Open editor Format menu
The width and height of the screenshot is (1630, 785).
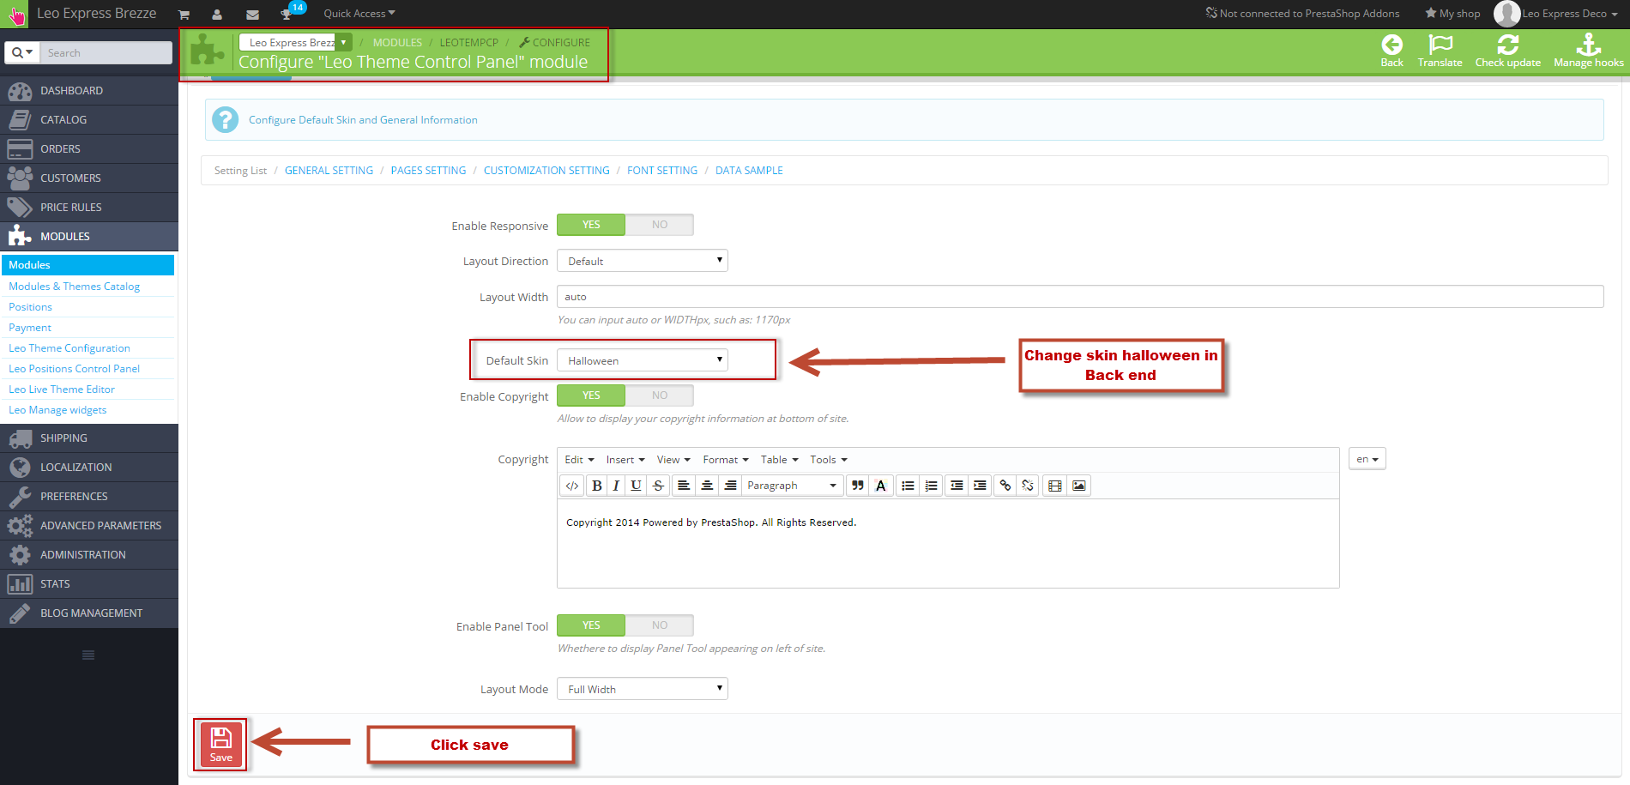(726, 460)
